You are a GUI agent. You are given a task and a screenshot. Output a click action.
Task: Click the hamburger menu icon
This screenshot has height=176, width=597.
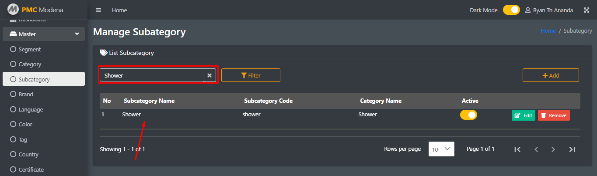(x=98, y=10)
